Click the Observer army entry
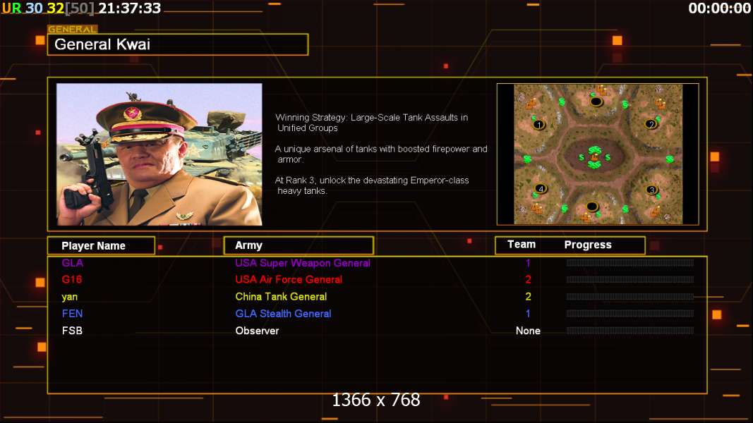The image size is (753, 423). pos(257,331)
